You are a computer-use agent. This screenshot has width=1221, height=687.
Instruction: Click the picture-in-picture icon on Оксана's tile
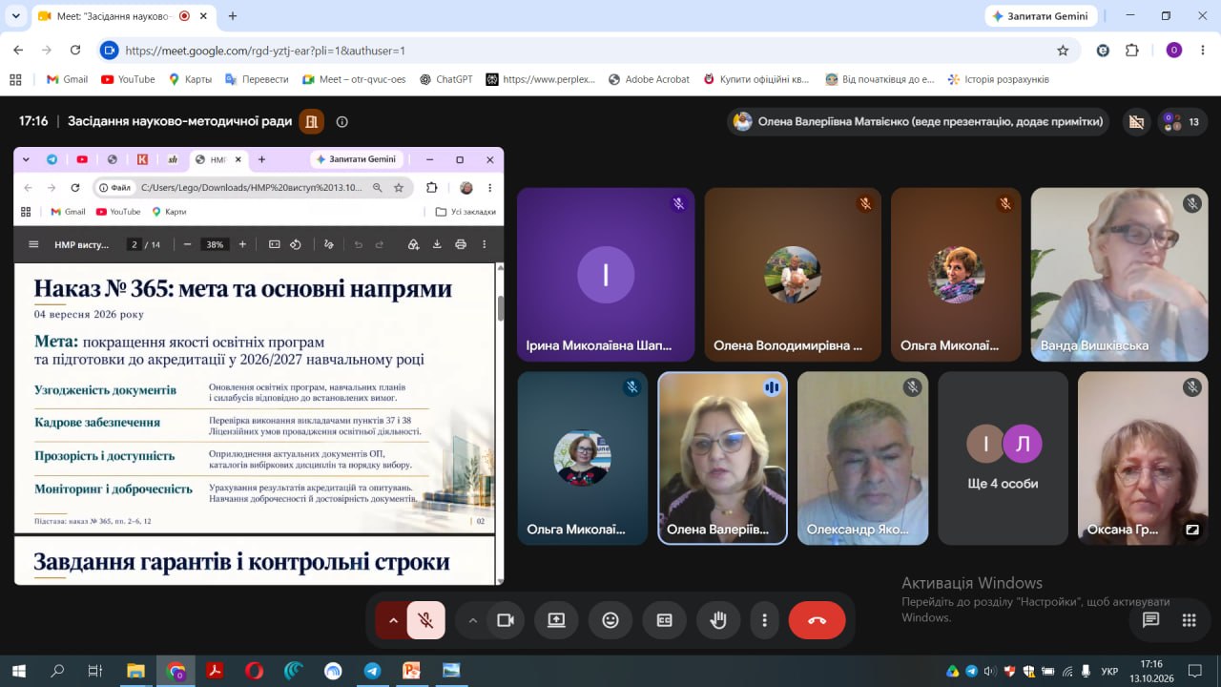pyautogui.click(x=1192, y=530)
